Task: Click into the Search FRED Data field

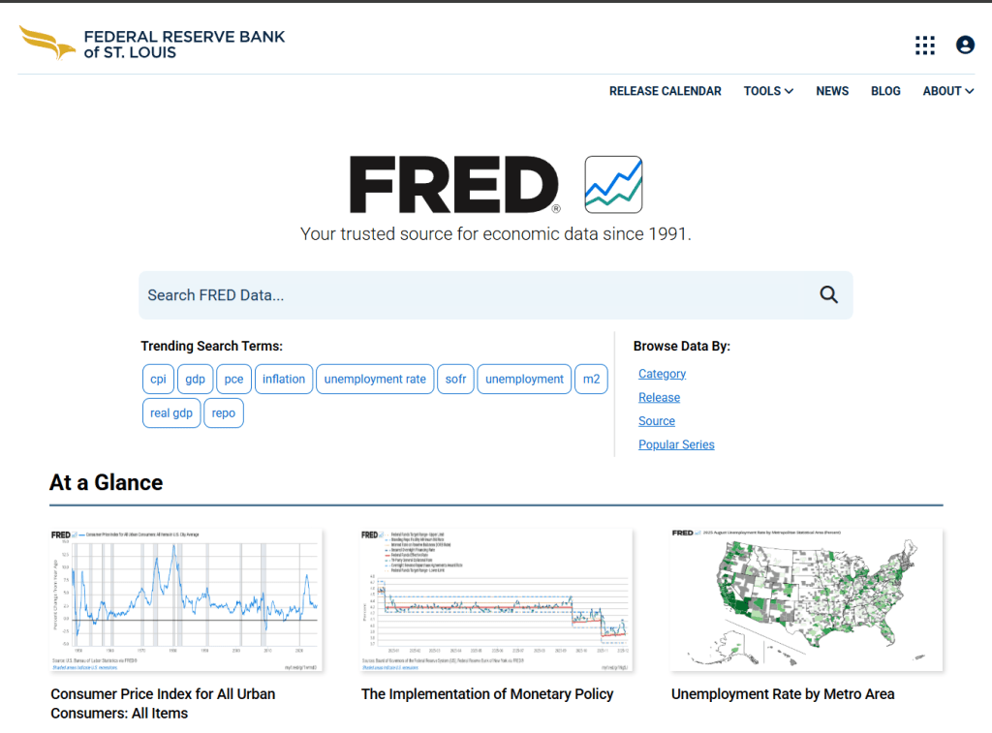Action: point(475,295)
